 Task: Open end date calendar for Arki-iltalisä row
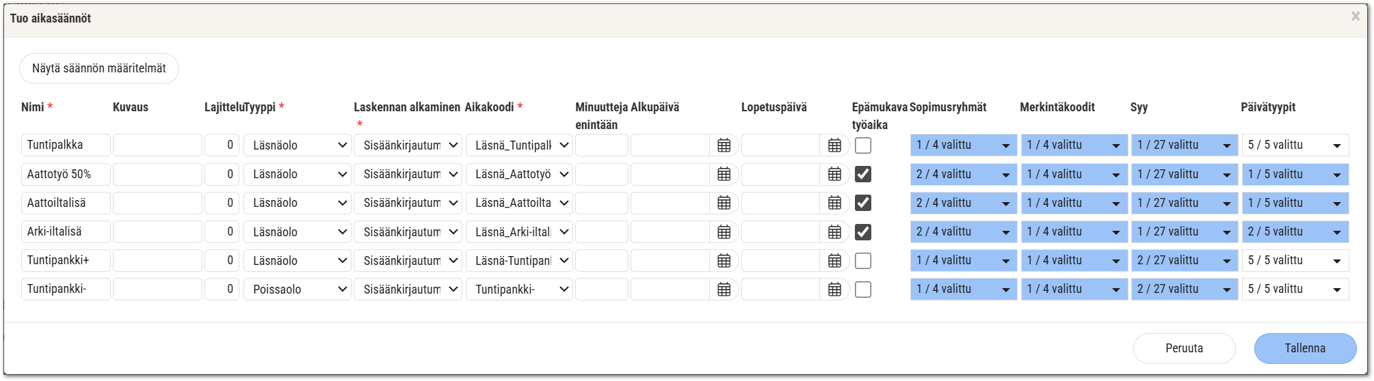pos(834,232)
